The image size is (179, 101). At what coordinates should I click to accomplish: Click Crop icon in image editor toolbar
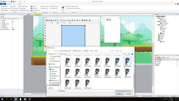pos(77,20)
